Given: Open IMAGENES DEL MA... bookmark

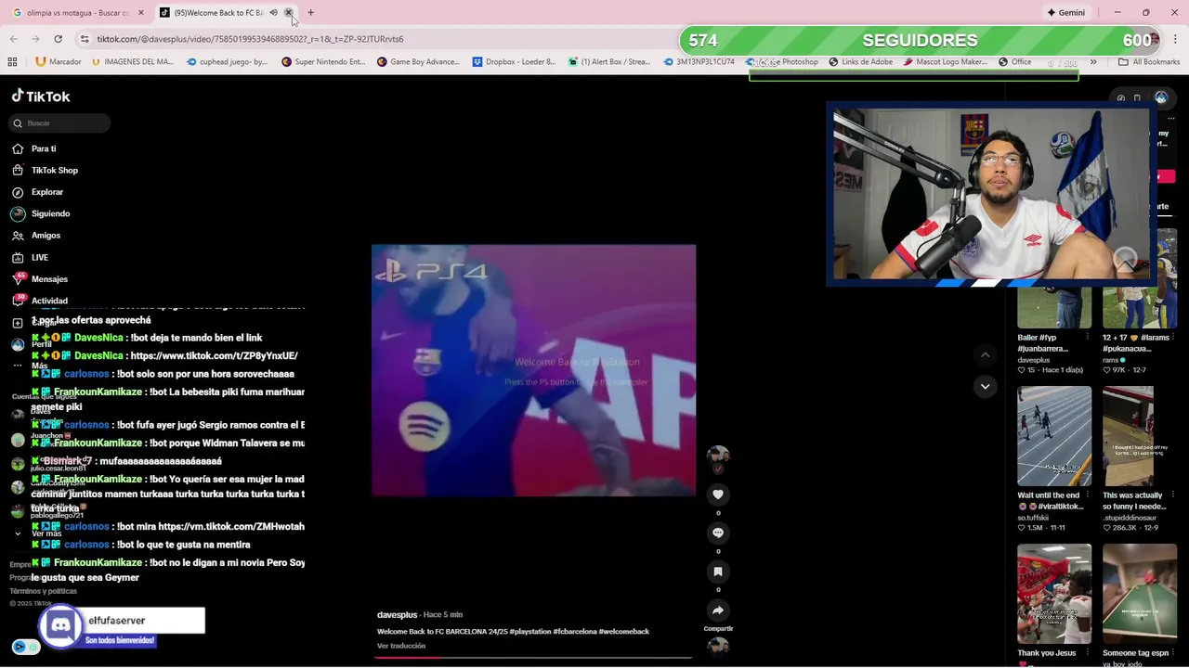Looking at the screenshot, I should pos(133,62).
